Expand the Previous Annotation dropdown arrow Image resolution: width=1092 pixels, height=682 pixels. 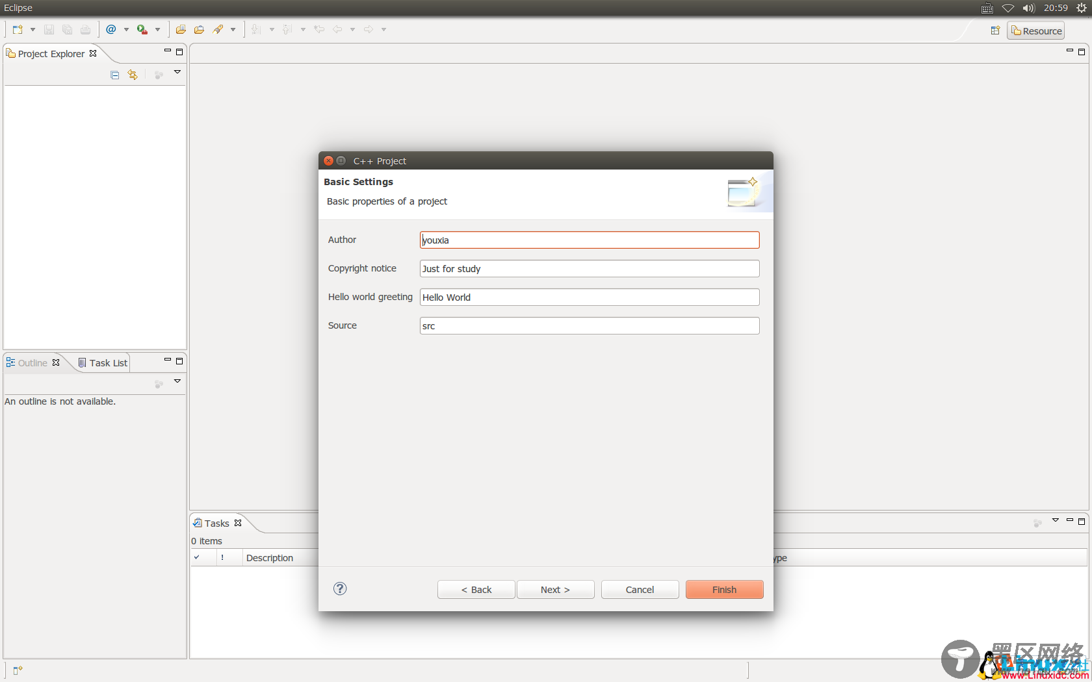pos(303,30)
